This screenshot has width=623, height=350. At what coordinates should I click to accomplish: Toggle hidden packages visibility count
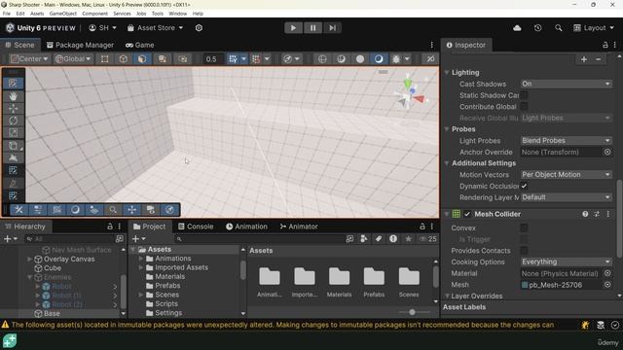click(x=428, y=238)
